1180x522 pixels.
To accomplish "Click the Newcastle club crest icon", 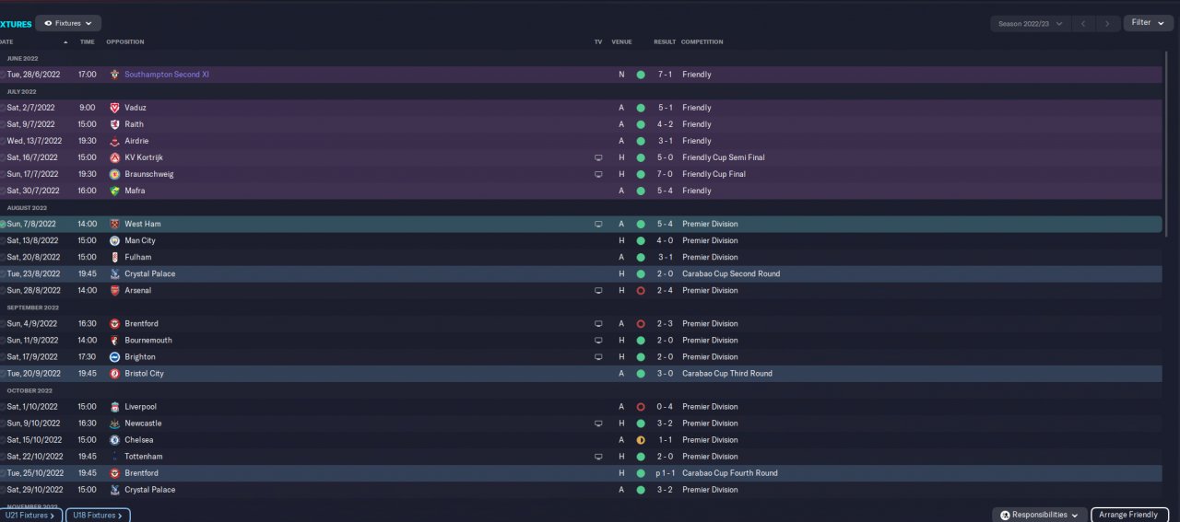I will (114, 423).
